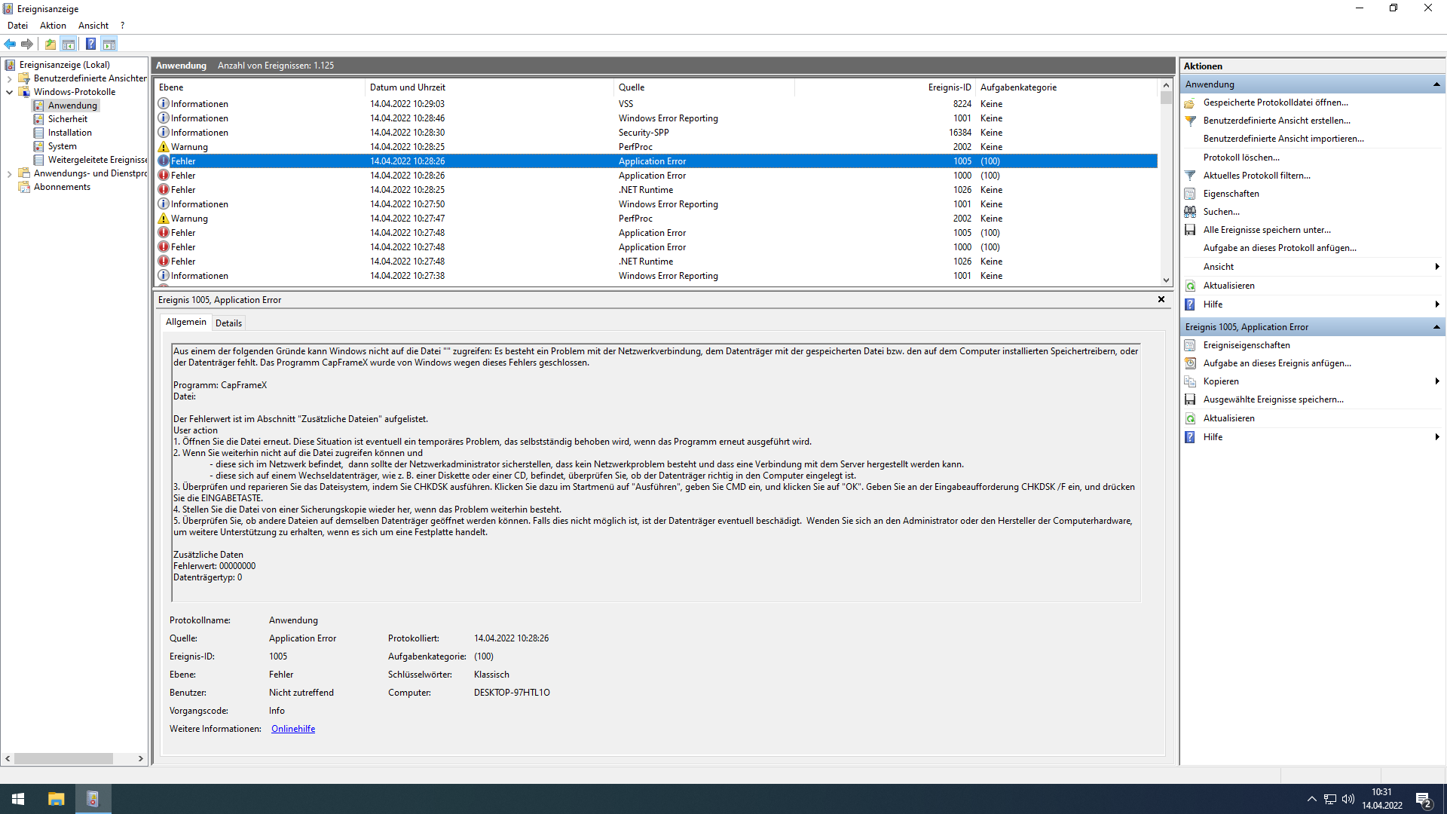Viewport: 1447px width, 814px height.
Task: Select .NET Runtime error at 10:28:25
Action: (x=656, y=190)
